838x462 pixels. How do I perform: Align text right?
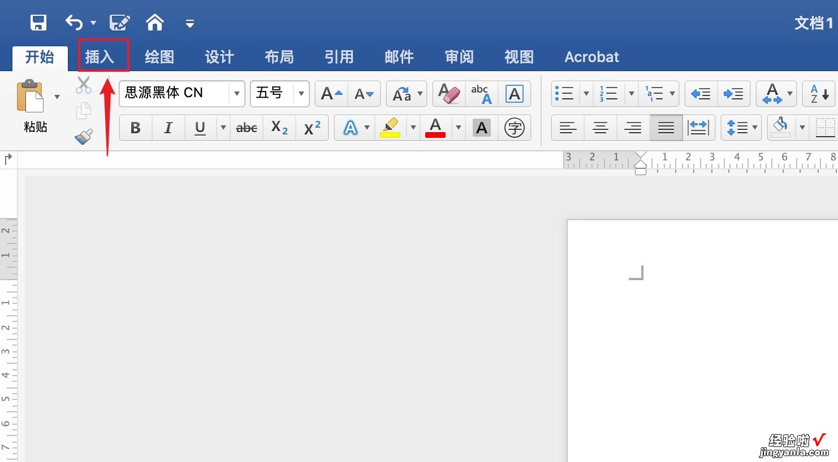633,128
